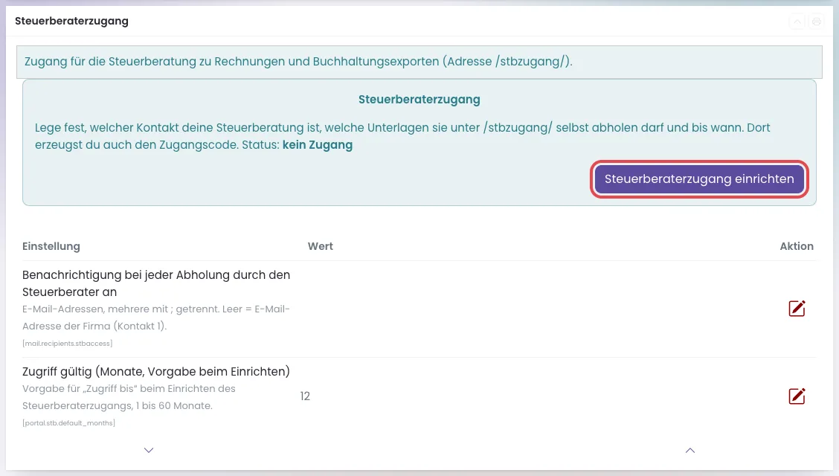
Task: Click the Steuerberaterzugang einrichten button
Action: [699, 179]
